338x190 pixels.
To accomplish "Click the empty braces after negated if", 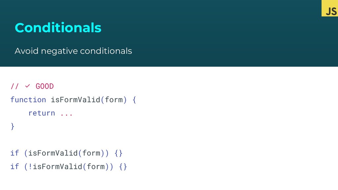I will coord(123,167).
